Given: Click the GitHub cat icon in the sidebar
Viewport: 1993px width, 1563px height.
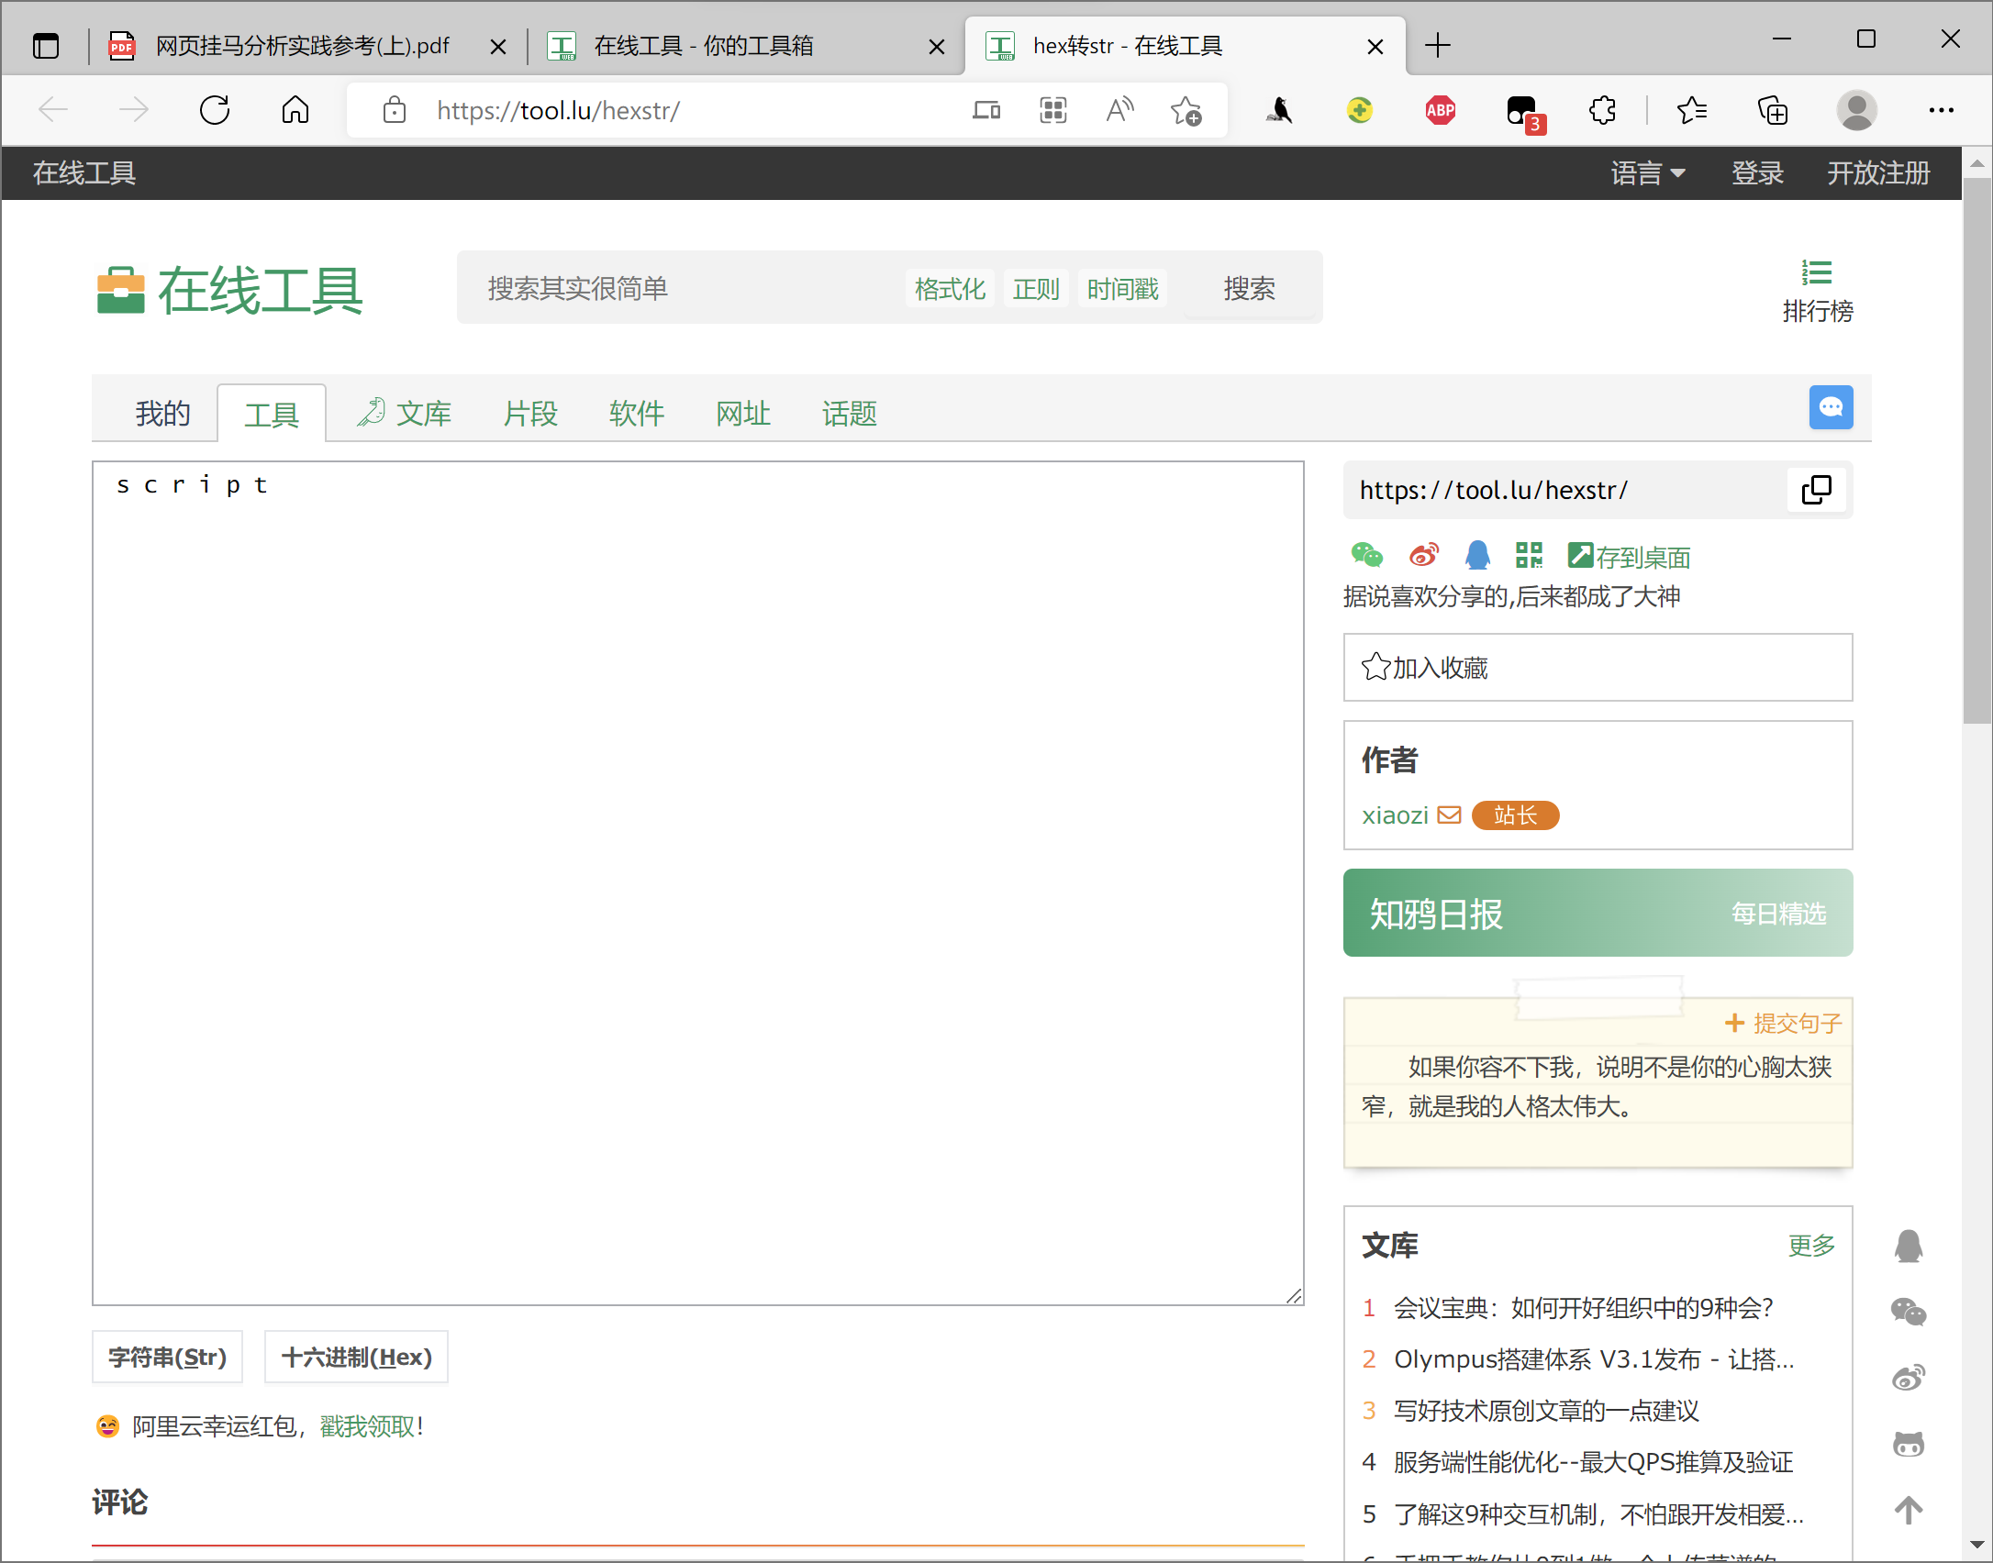Looking at the screenshot, I should (x=1909, y=1445).
